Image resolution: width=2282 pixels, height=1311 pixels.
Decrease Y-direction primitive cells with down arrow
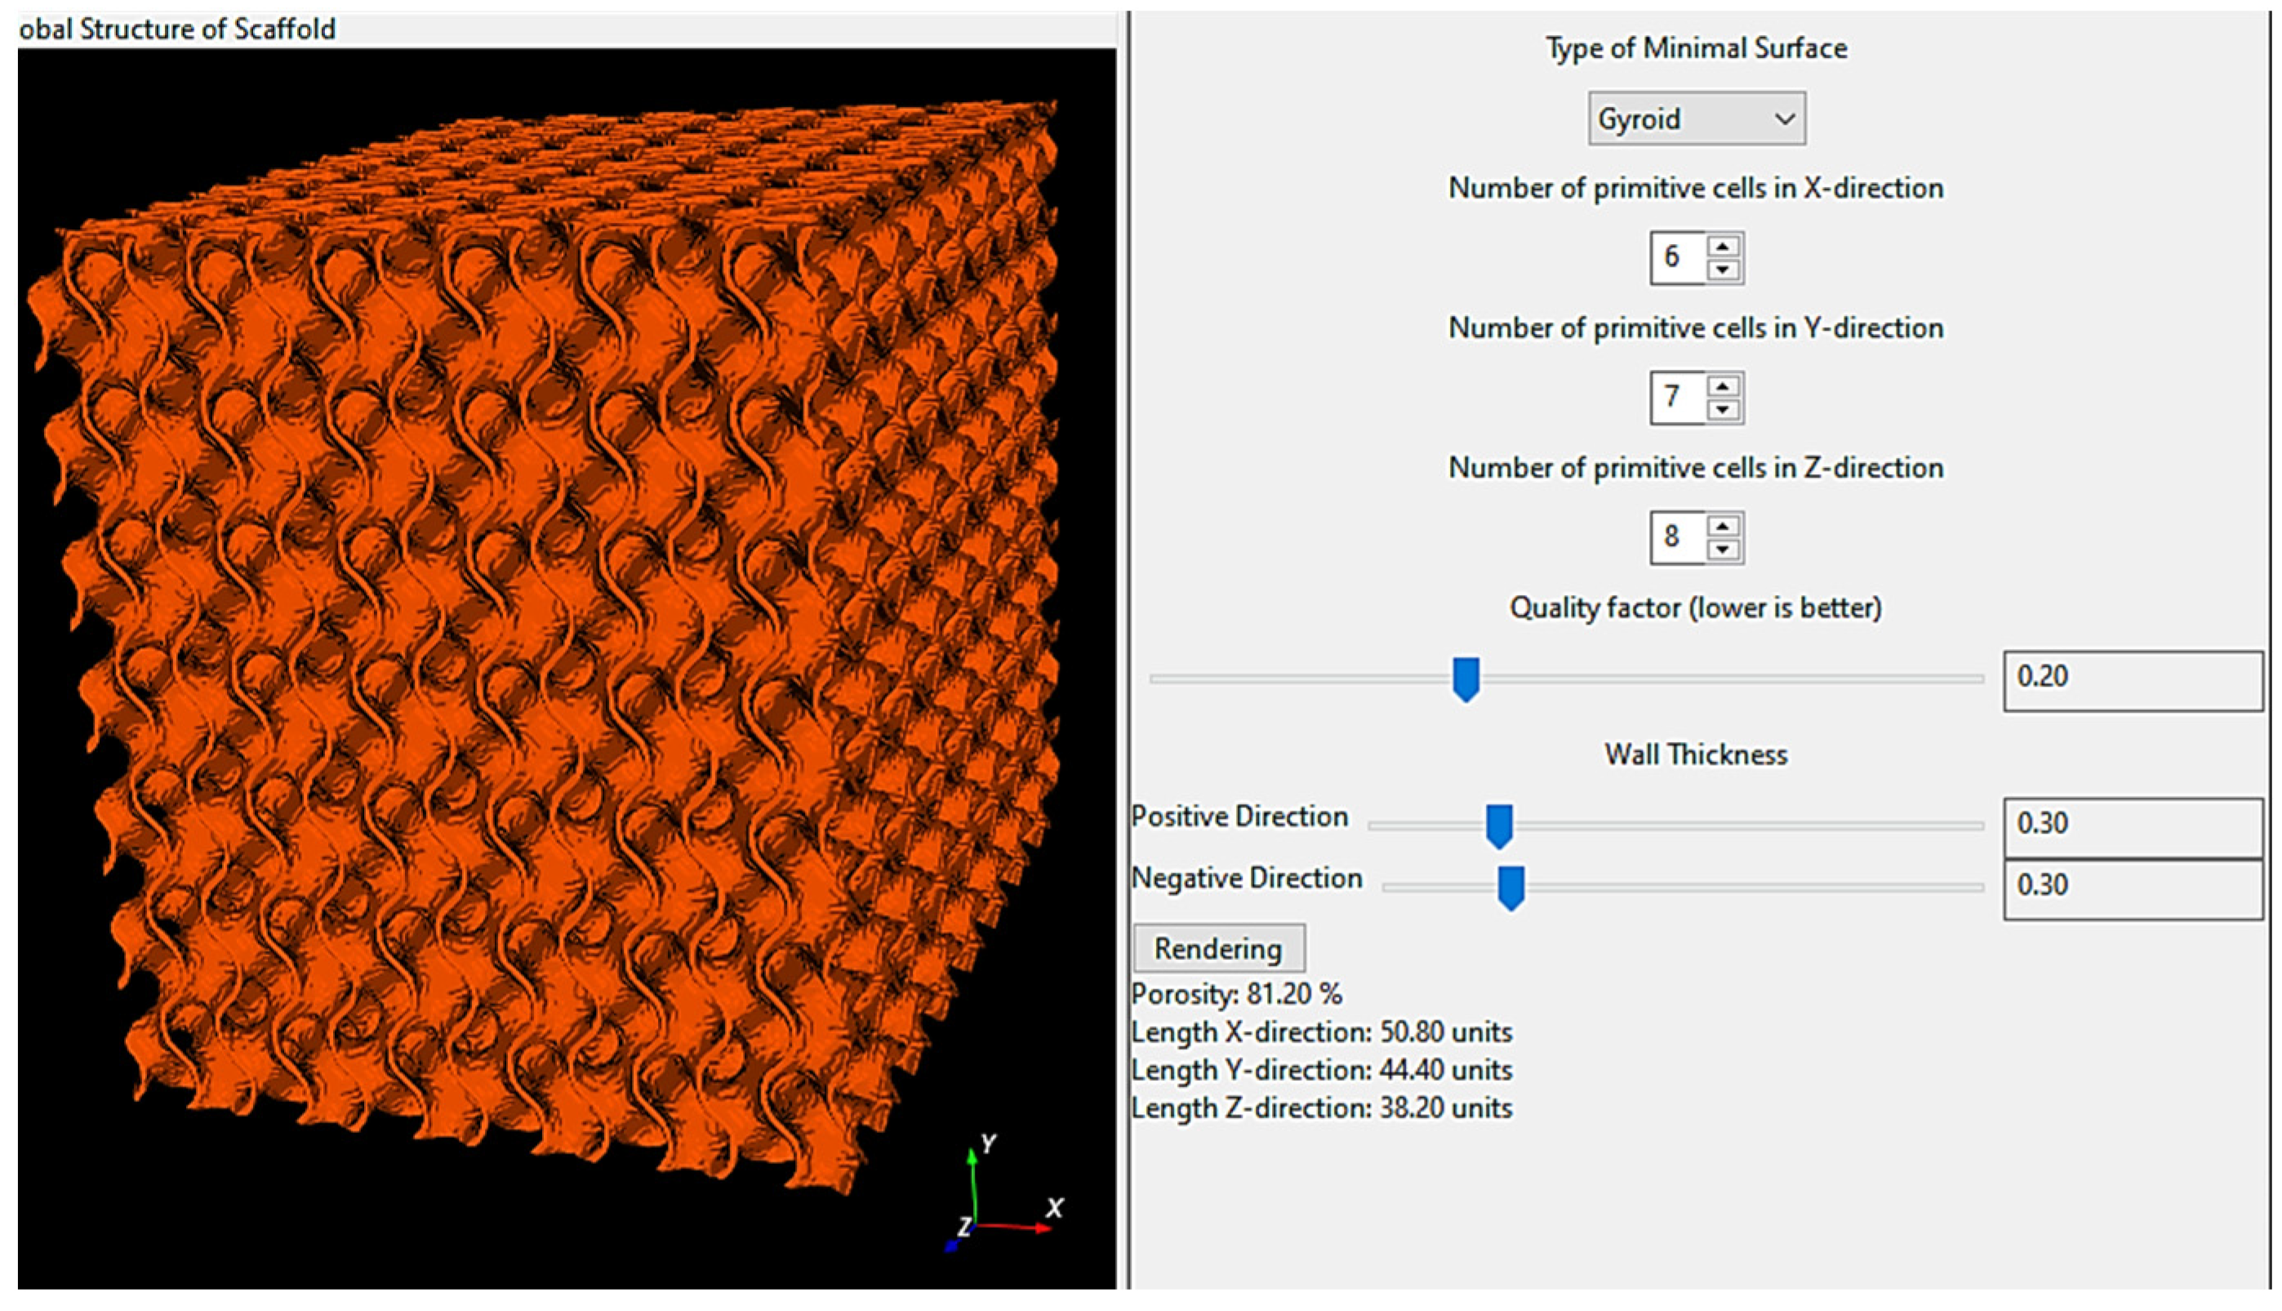1722,410
